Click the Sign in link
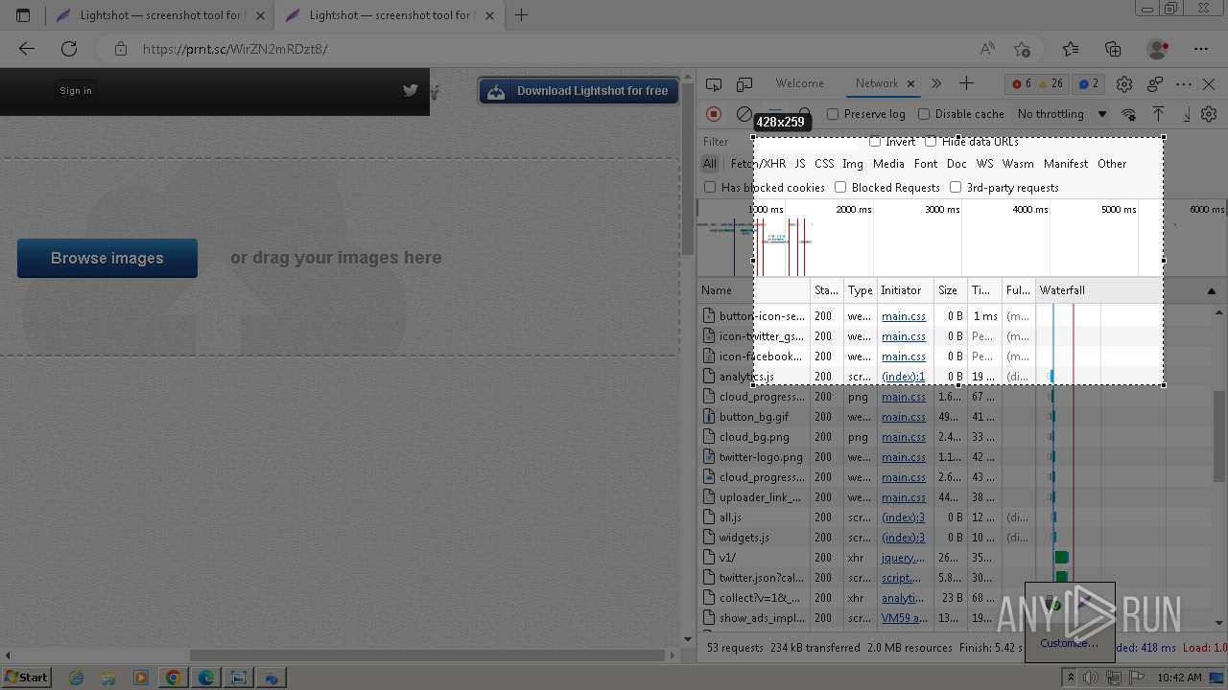Screen dimensions: 1228x690 (76, 91)
